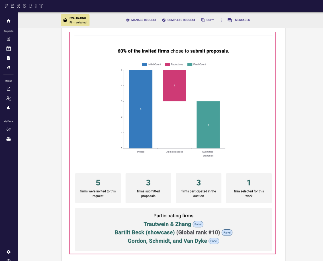Click the Copy pages icon

coord(203,20)
